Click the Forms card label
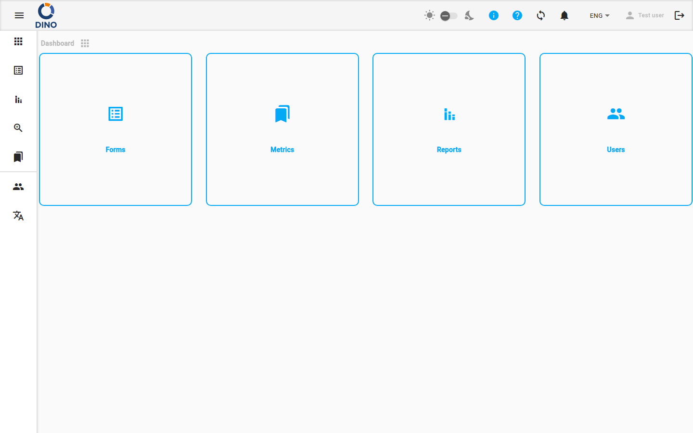 click(115, 150)
